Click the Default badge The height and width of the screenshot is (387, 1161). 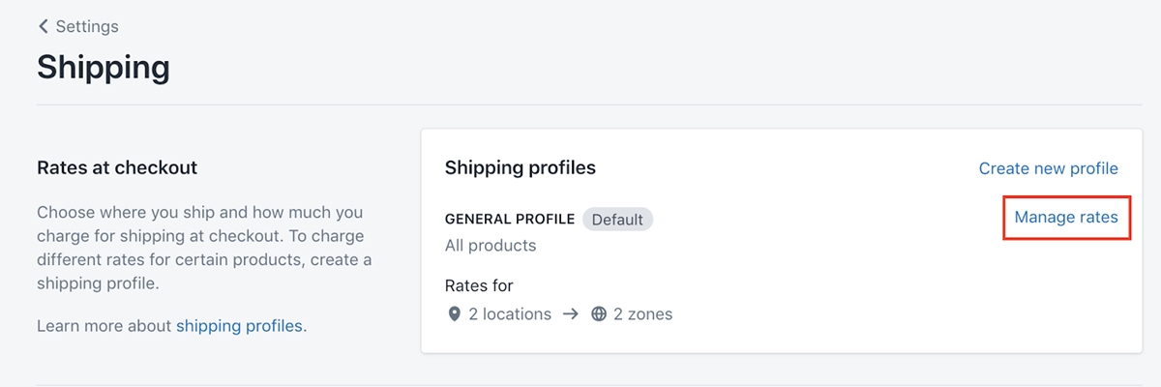[617, 220]
